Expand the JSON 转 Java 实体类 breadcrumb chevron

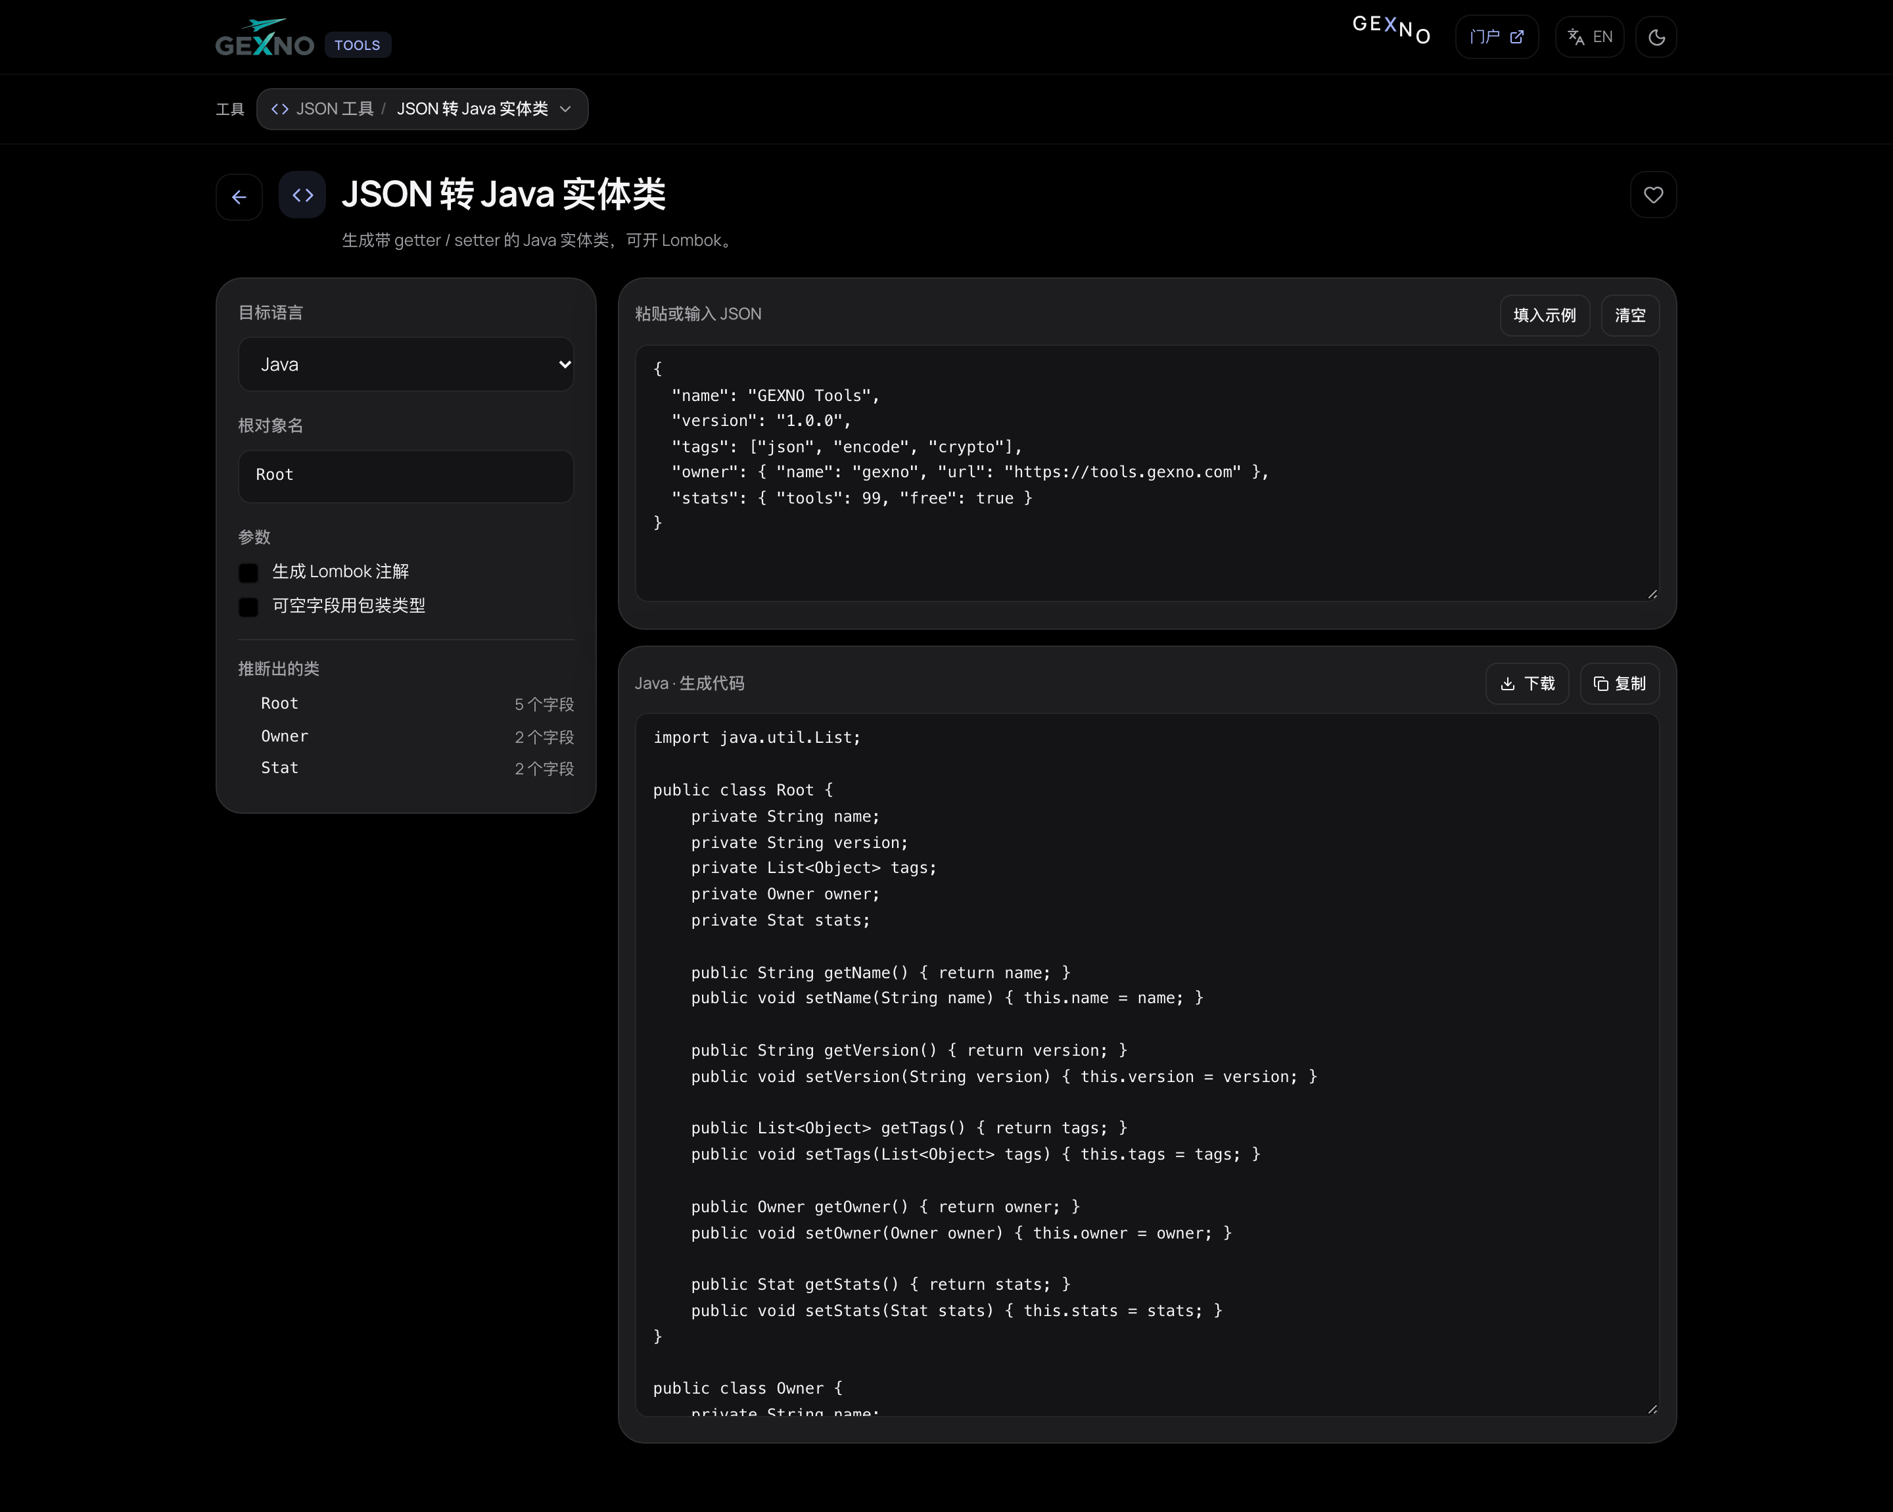click(565, 109)
